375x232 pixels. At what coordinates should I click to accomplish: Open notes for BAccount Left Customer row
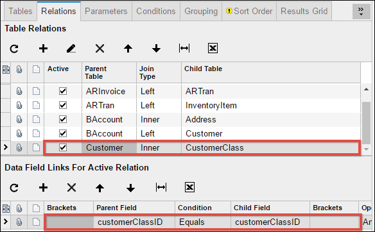tap(36, 133)
